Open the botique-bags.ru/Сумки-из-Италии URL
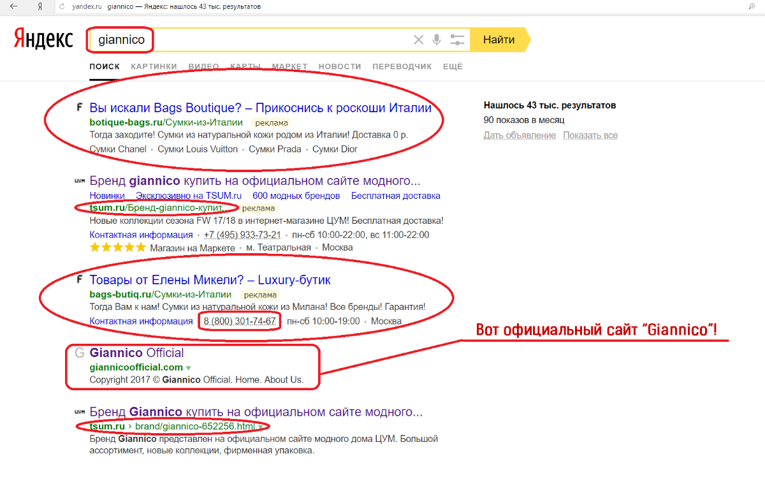This screenshot has height=477, width=765. click(x=166, y=122)
